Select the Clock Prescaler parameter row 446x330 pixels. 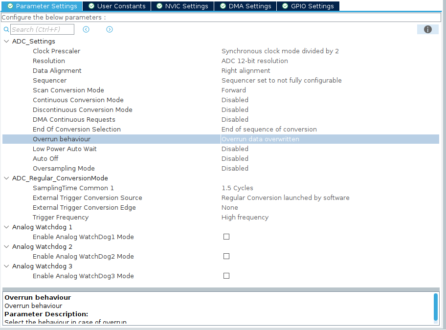click(98, 51)
